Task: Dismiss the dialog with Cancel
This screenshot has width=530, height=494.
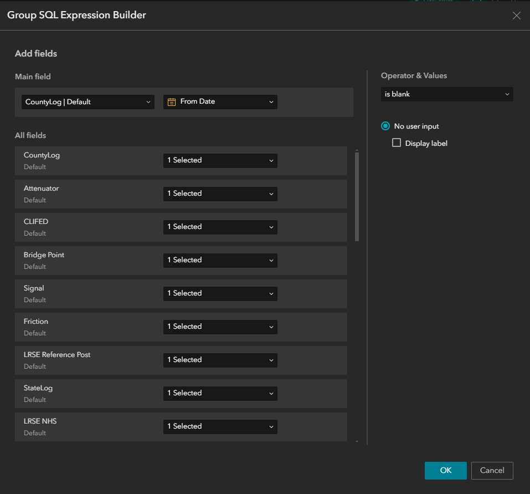Action: click(492, 470)
